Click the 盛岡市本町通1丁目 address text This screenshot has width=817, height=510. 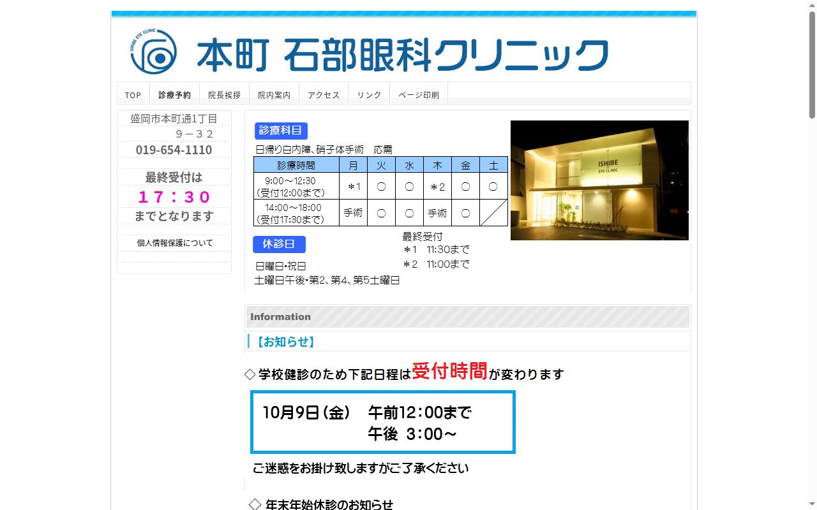click(174, 119)
